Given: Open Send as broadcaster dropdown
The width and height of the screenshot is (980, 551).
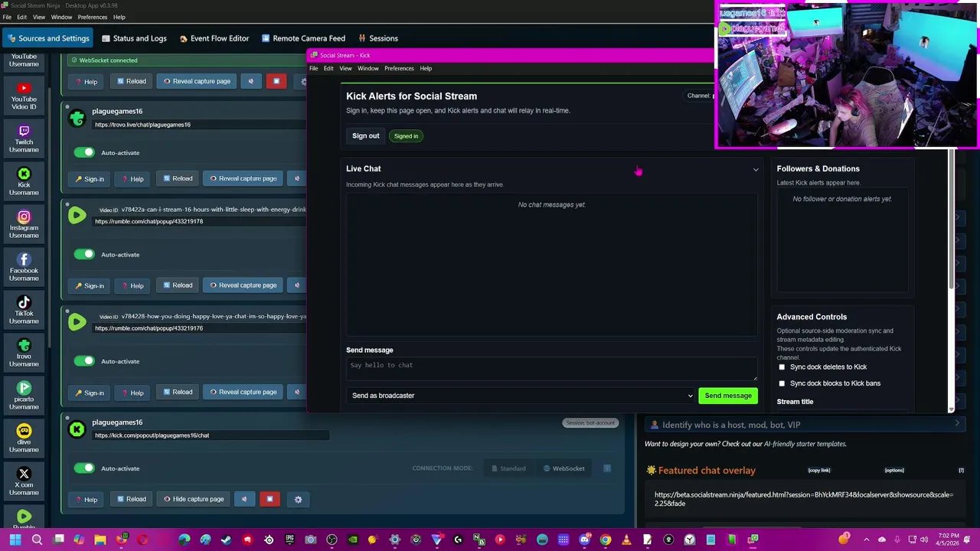Looking at the screenshot, I should [x=521, y=396].
